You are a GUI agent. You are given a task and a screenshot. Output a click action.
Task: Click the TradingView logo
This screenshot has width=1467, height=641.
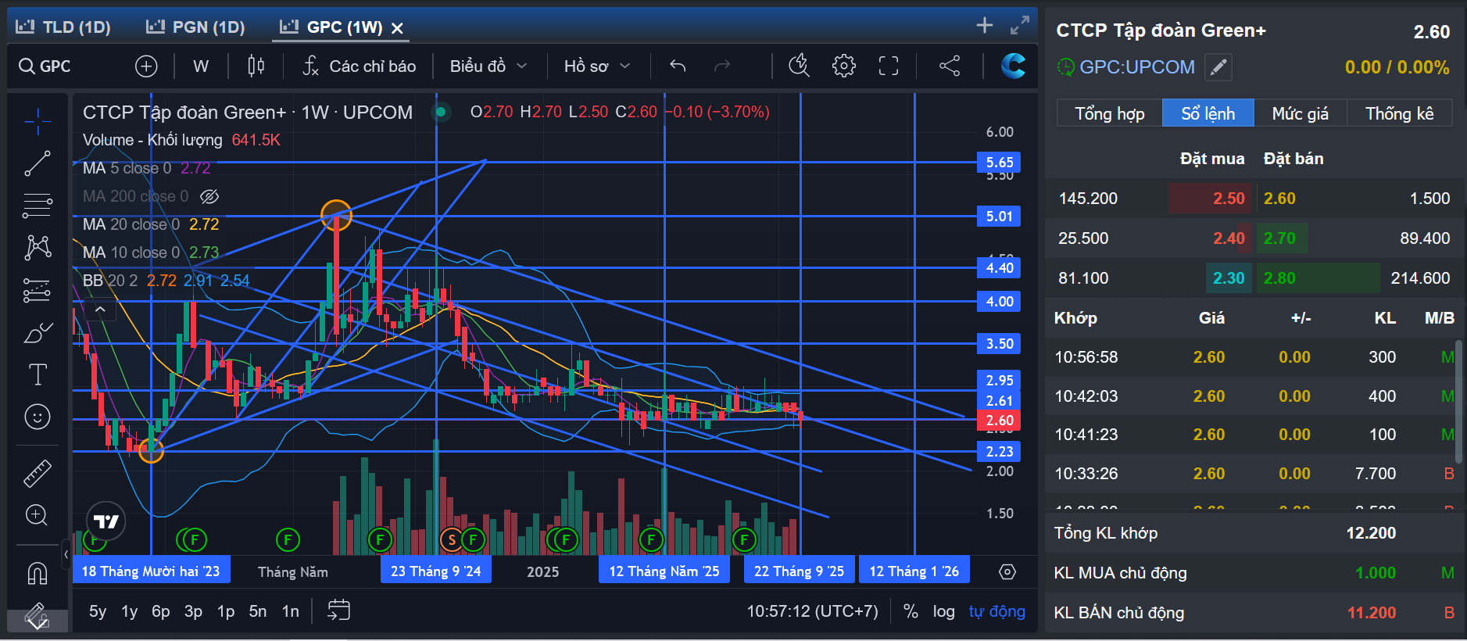point(106,521)
